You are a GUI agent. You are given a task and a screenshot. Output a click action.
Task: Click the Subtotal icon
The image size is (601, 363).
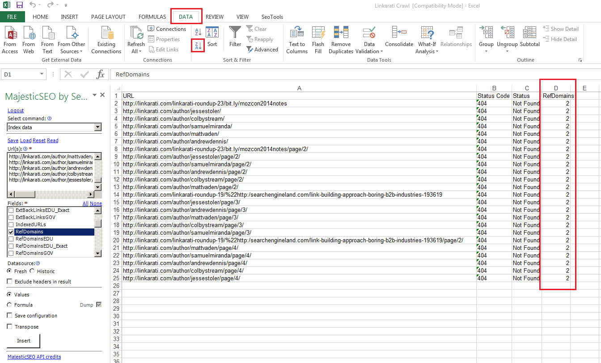pyautogui.click(x=529, y=33)
